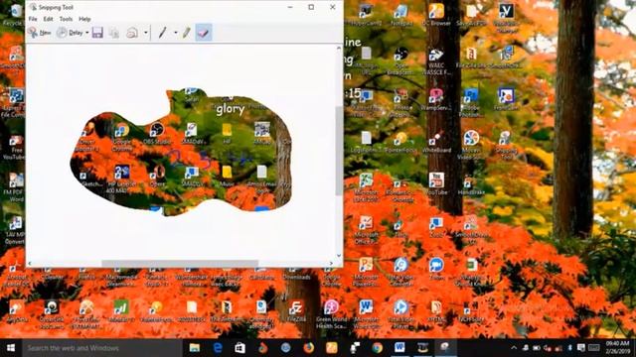Select the Adobe Photoshop desktop shortcut
The width and height of the screenshot is (636, 357).
pos(471,102)
